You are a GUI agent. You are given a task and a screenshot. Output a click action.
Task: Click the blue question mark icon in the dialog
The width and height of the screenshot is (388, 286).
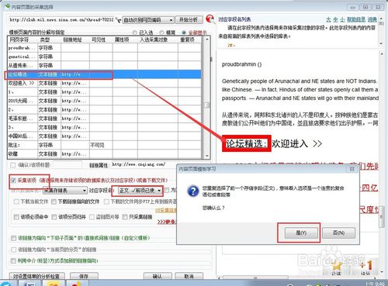coord(193,191)
